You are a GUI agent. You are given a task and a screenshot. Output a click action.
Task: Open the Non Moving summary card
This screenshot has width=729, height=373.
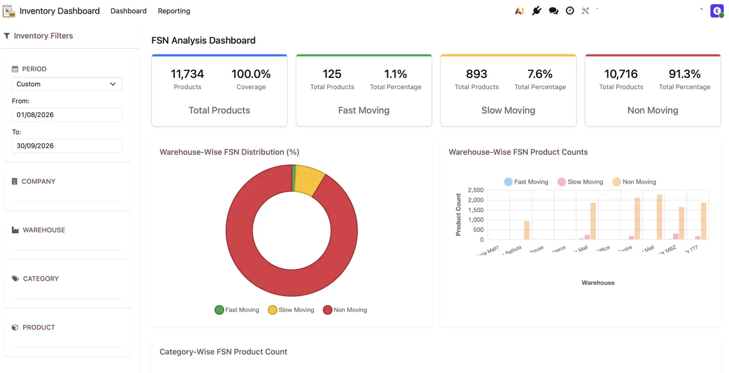pos(653,90)
